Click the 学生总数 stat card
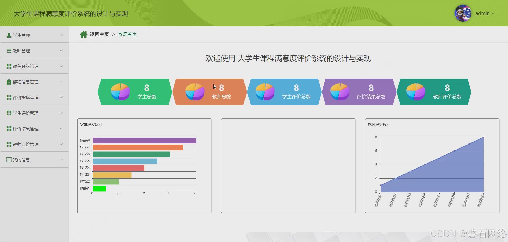 click(134, 92)
